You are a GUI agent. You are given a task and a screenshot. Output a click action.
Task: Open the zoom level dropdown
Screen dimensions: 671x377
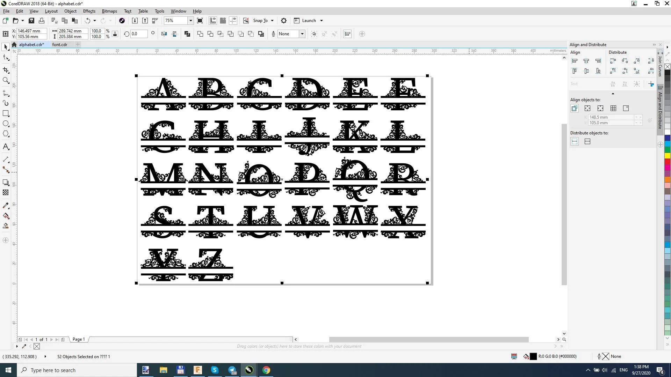click(190, 21)
